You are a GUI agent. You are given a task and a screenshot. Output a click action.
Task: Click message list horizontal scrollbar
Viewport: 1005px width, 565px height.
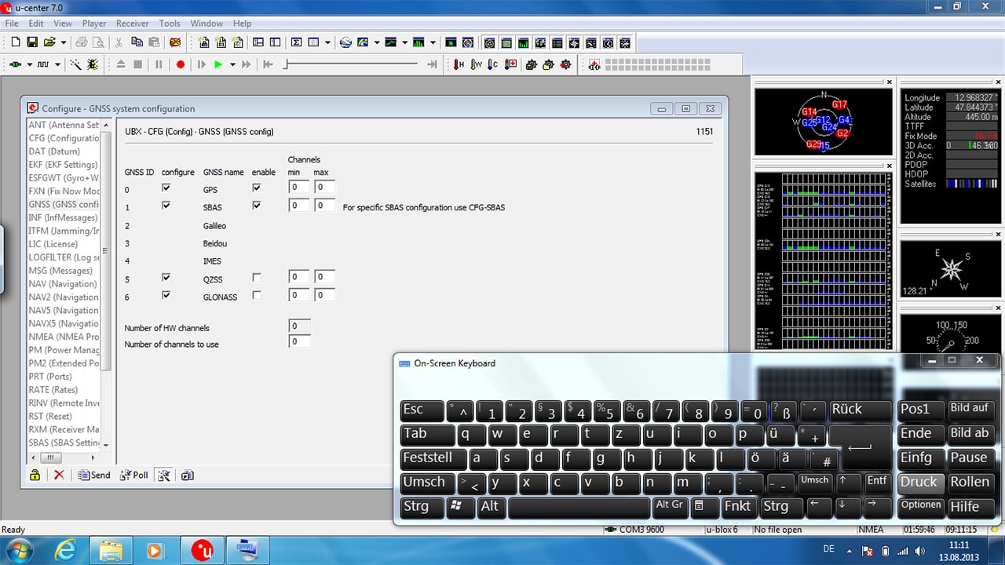tap(64, 457)
